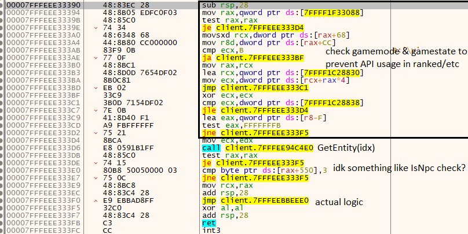This screenshot has width=468, height=234.
Task: Click 'je client.7FFFEE333D4' jump instruction
Action: 253,28
